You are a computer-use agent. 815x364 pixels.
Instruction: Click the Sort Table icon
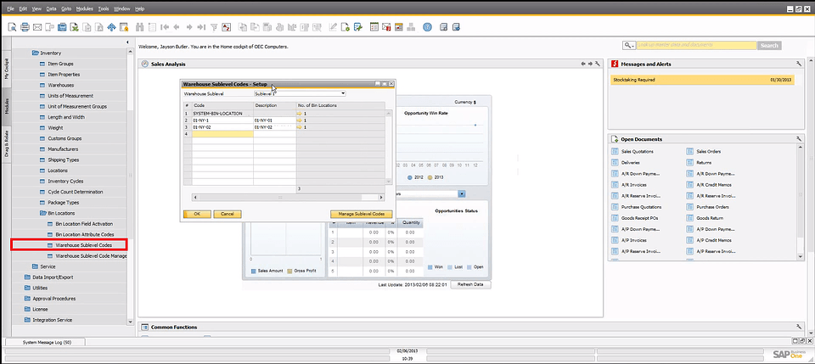click(x=227, y=27)
